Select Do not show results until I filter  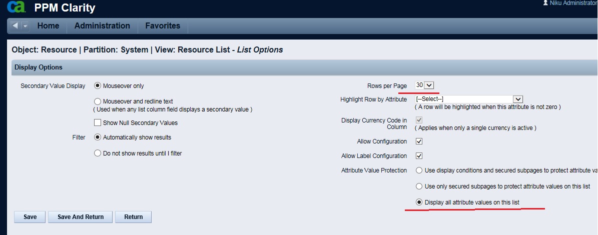pos(97,153)
